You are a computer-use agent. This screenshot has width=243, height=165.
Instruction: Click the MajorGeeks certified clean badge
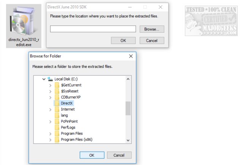(211, 21)
